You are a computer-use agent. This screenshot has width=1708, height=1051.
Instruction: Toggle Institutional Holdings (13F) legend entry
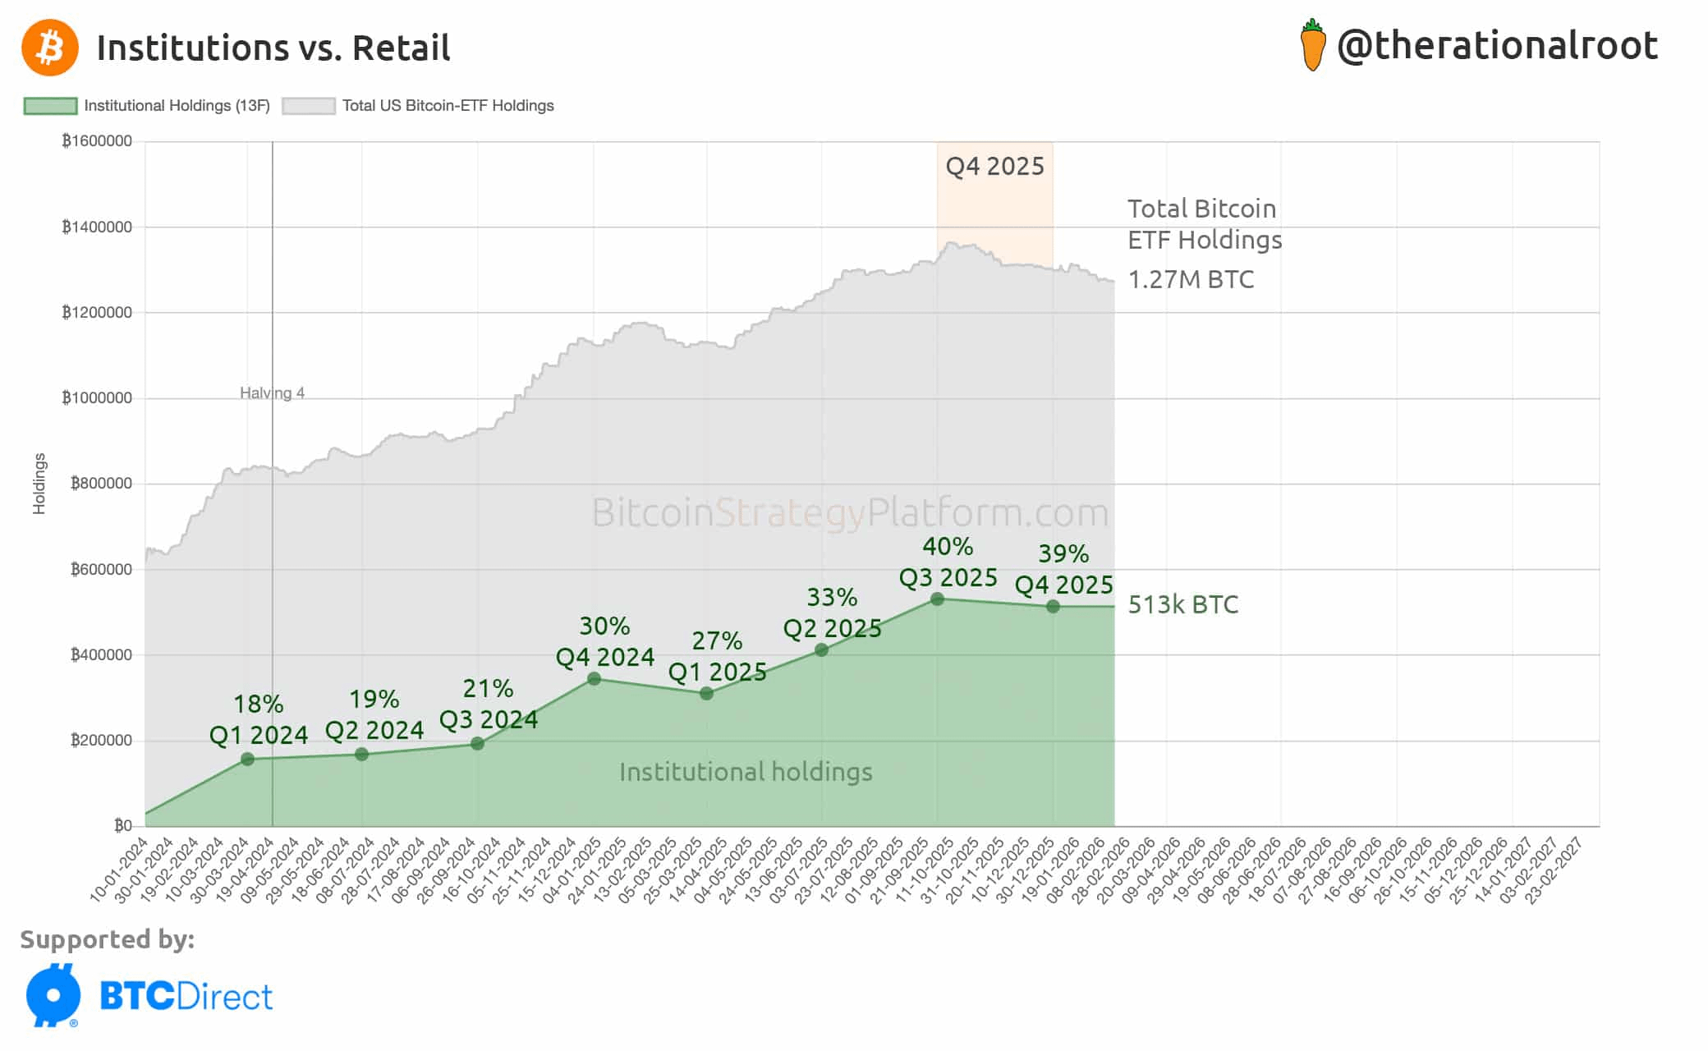click(x=177, y=106)
